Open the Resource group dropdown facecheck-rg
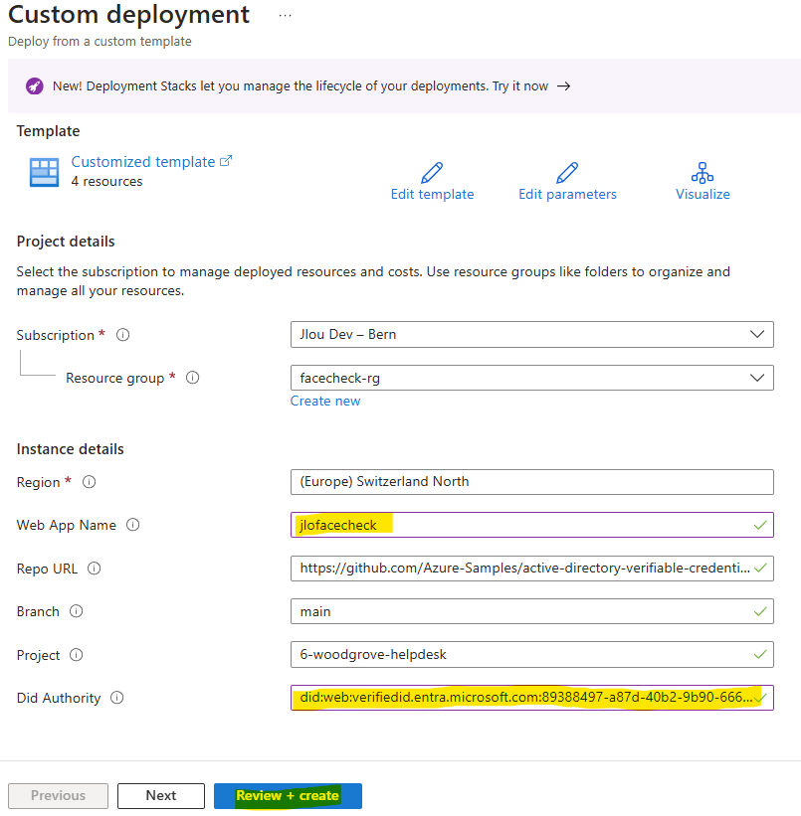 532,378
